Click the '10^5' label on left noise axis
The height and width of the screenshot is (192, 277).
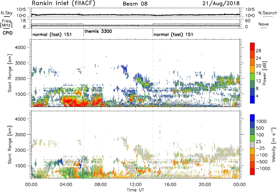pos(21,9)
